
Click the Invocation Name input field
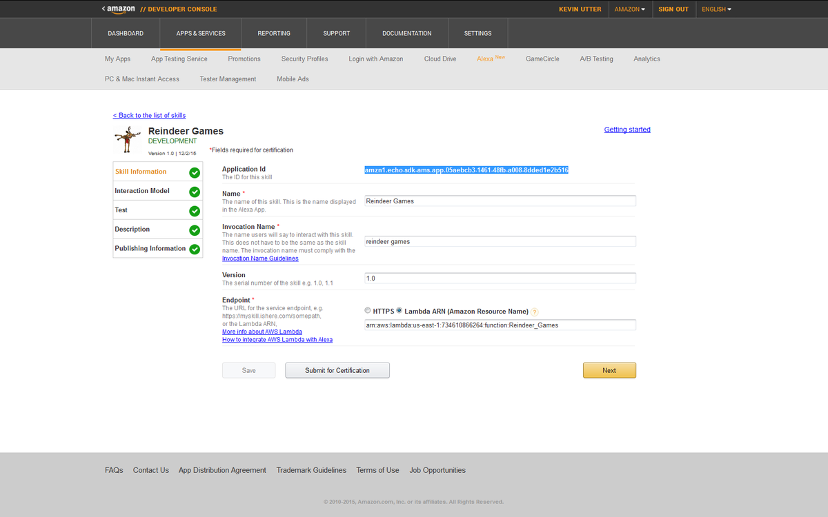500,241
